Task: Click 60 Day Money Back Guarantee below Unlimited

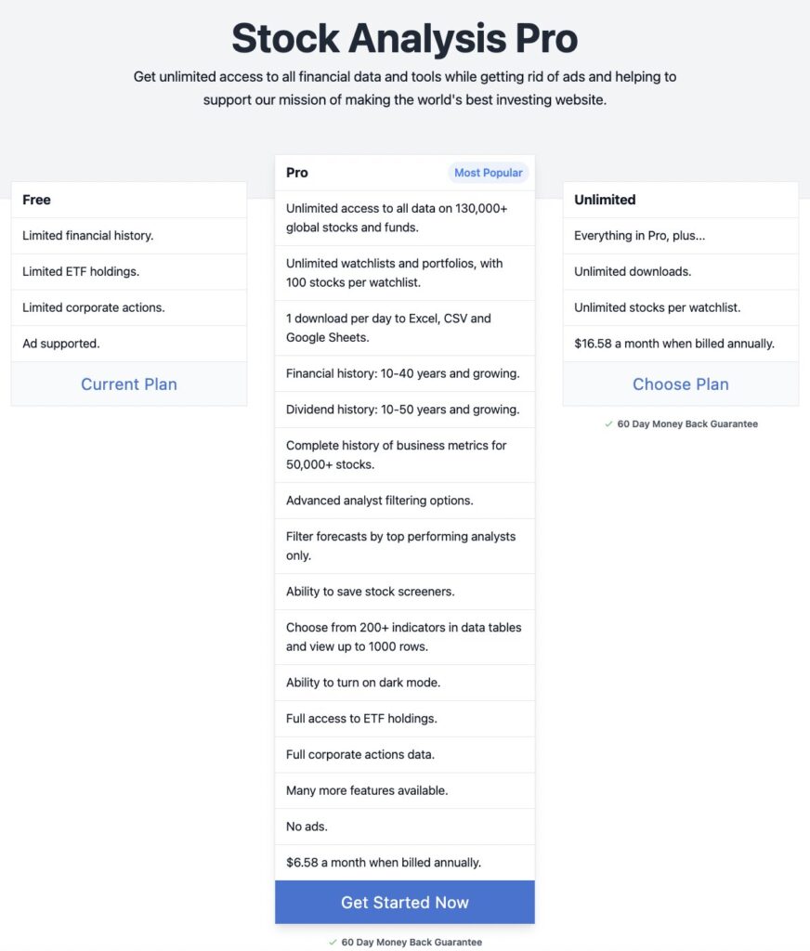Action: pos(687,423)
